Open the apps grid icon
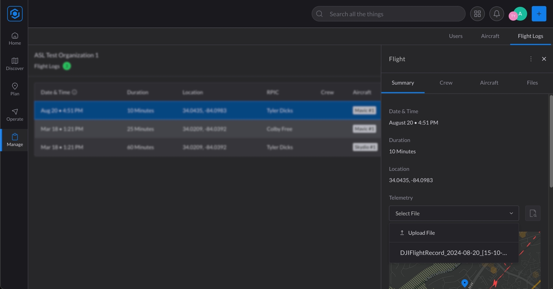 click(x=477, y=14)
